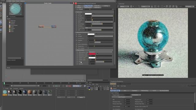Image resolution: width=196 pixels, height=110 pixels.
Task: Click the crosshair icon in render view toolbar
Action: [158, 6]
